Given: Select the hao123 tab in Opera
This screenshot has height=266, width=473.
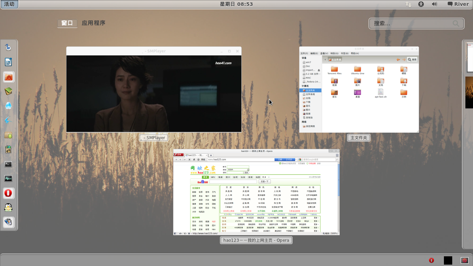Looking at the screenshot, I should point(196,155).
